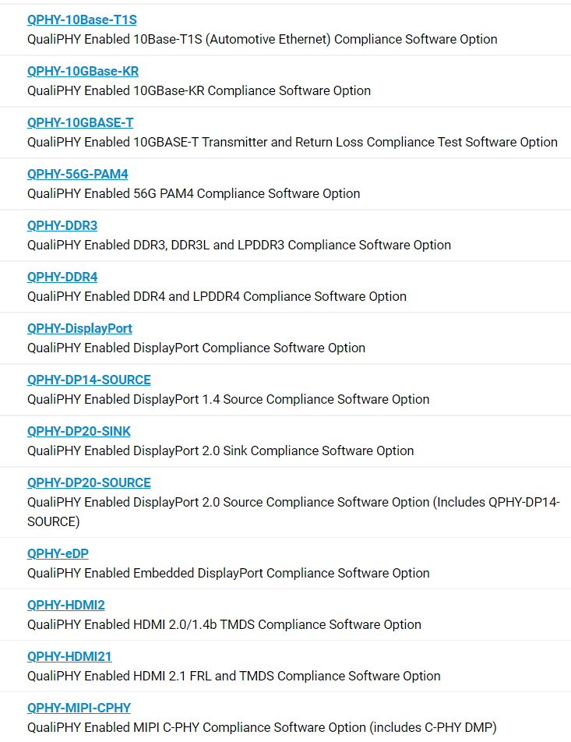This screenshot has width=571, height=742.
Task: Select the 10Base-T1S Automotive Ethernet description text
Action: [x=262, y=39]
